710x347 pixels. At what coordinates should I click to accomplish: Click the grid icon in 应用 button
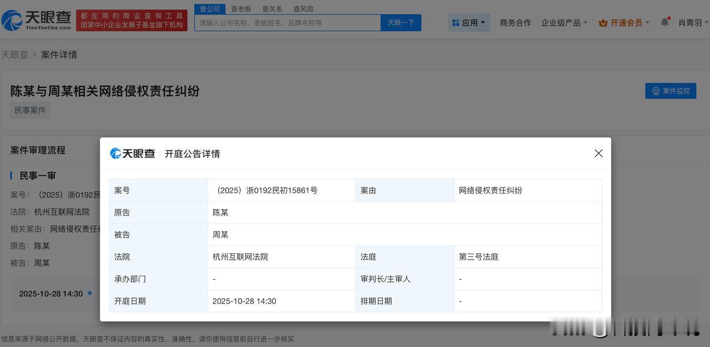[x=456, y=23]
